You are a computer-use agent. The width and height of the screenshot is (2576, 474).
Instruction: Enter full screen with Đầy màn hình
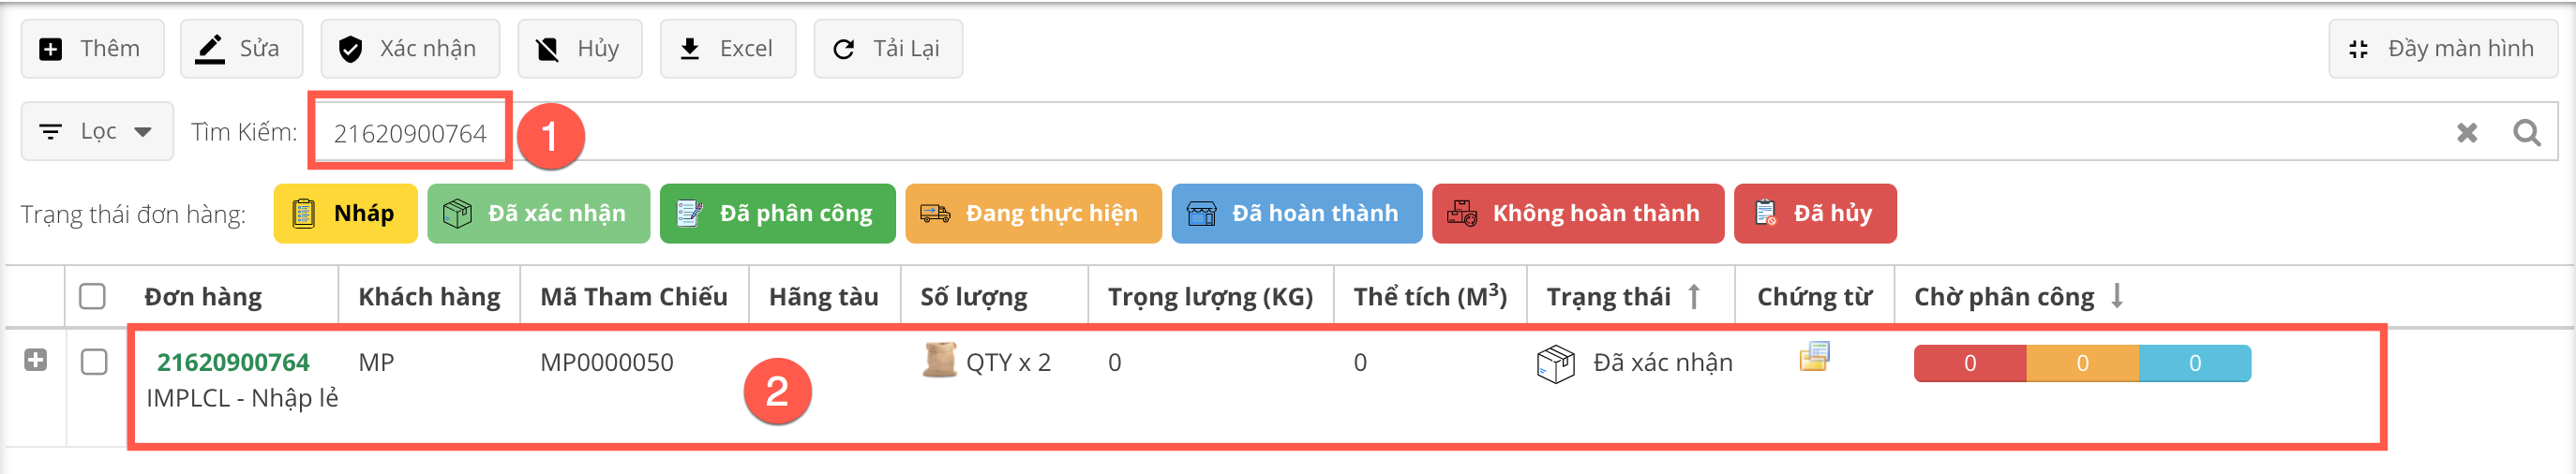tap(2442, 49)
